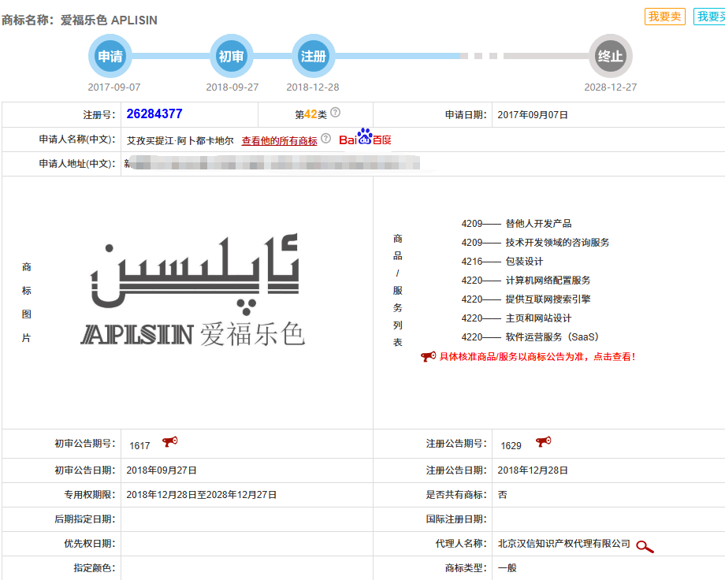Image resolution: width=725 pixels, height=580 pixels.
Task: Click 注册公告日期 value 2018年12月28日
Action: (x=533, y=470)
